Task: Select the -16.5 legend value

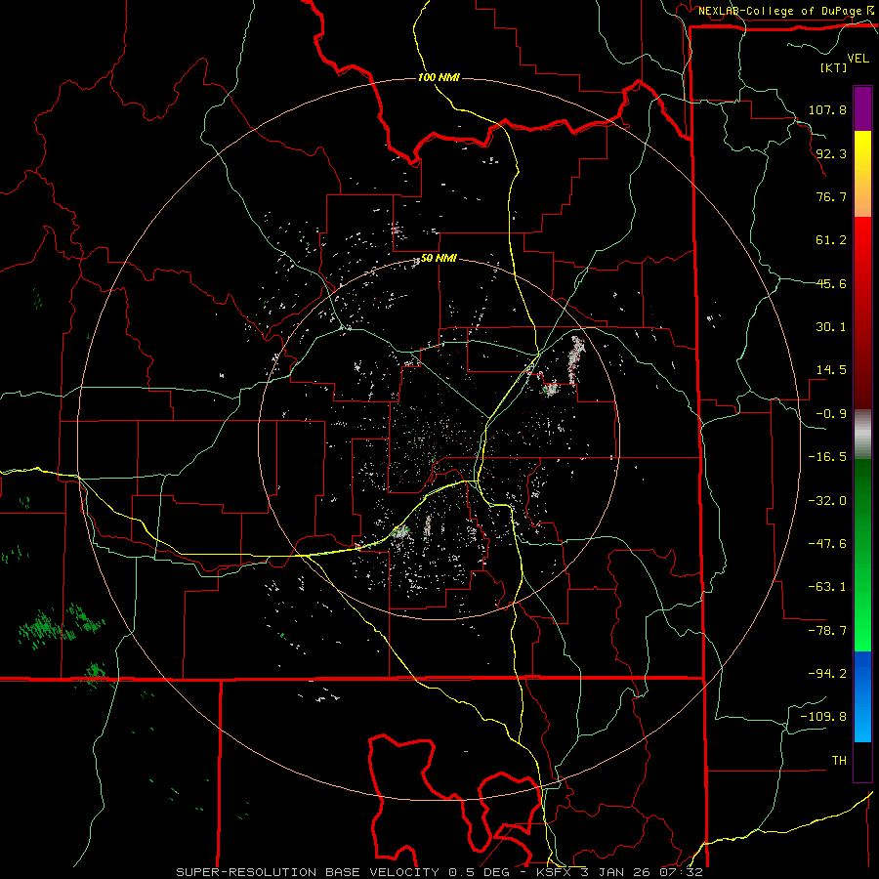Action: coord(827,457)
